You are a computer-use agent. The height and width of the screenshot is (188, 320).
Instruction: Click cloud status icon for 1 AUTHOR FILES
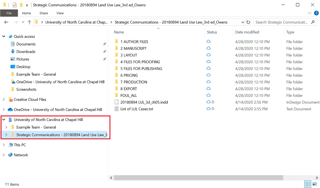click(208, 41)
